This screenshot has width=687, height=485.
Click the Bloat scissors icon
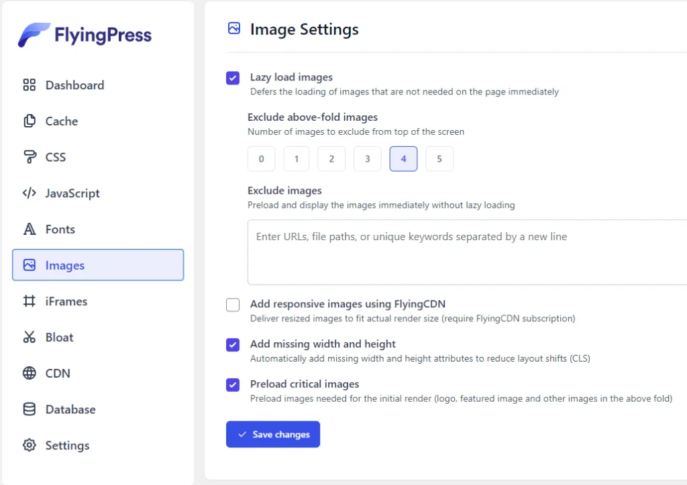(29, 337)
